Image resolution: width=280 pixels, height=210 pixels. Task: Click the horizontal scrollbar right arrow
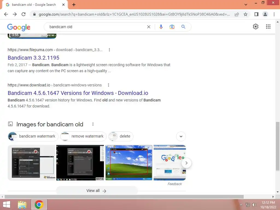tap(273, 197)
